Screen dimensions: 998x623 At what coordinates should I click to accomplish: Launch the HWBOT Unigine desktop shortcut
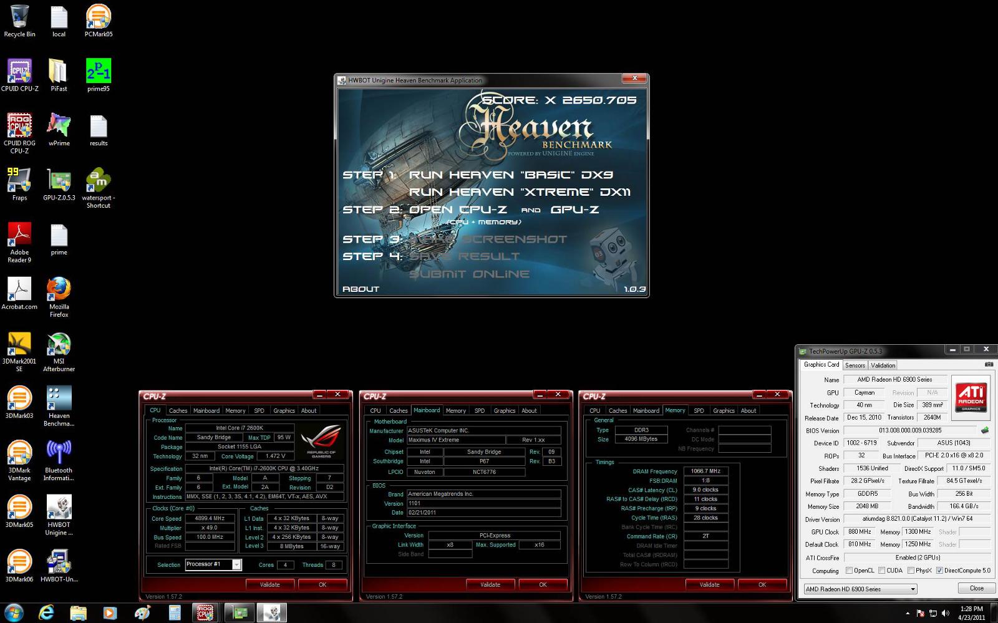59,515
